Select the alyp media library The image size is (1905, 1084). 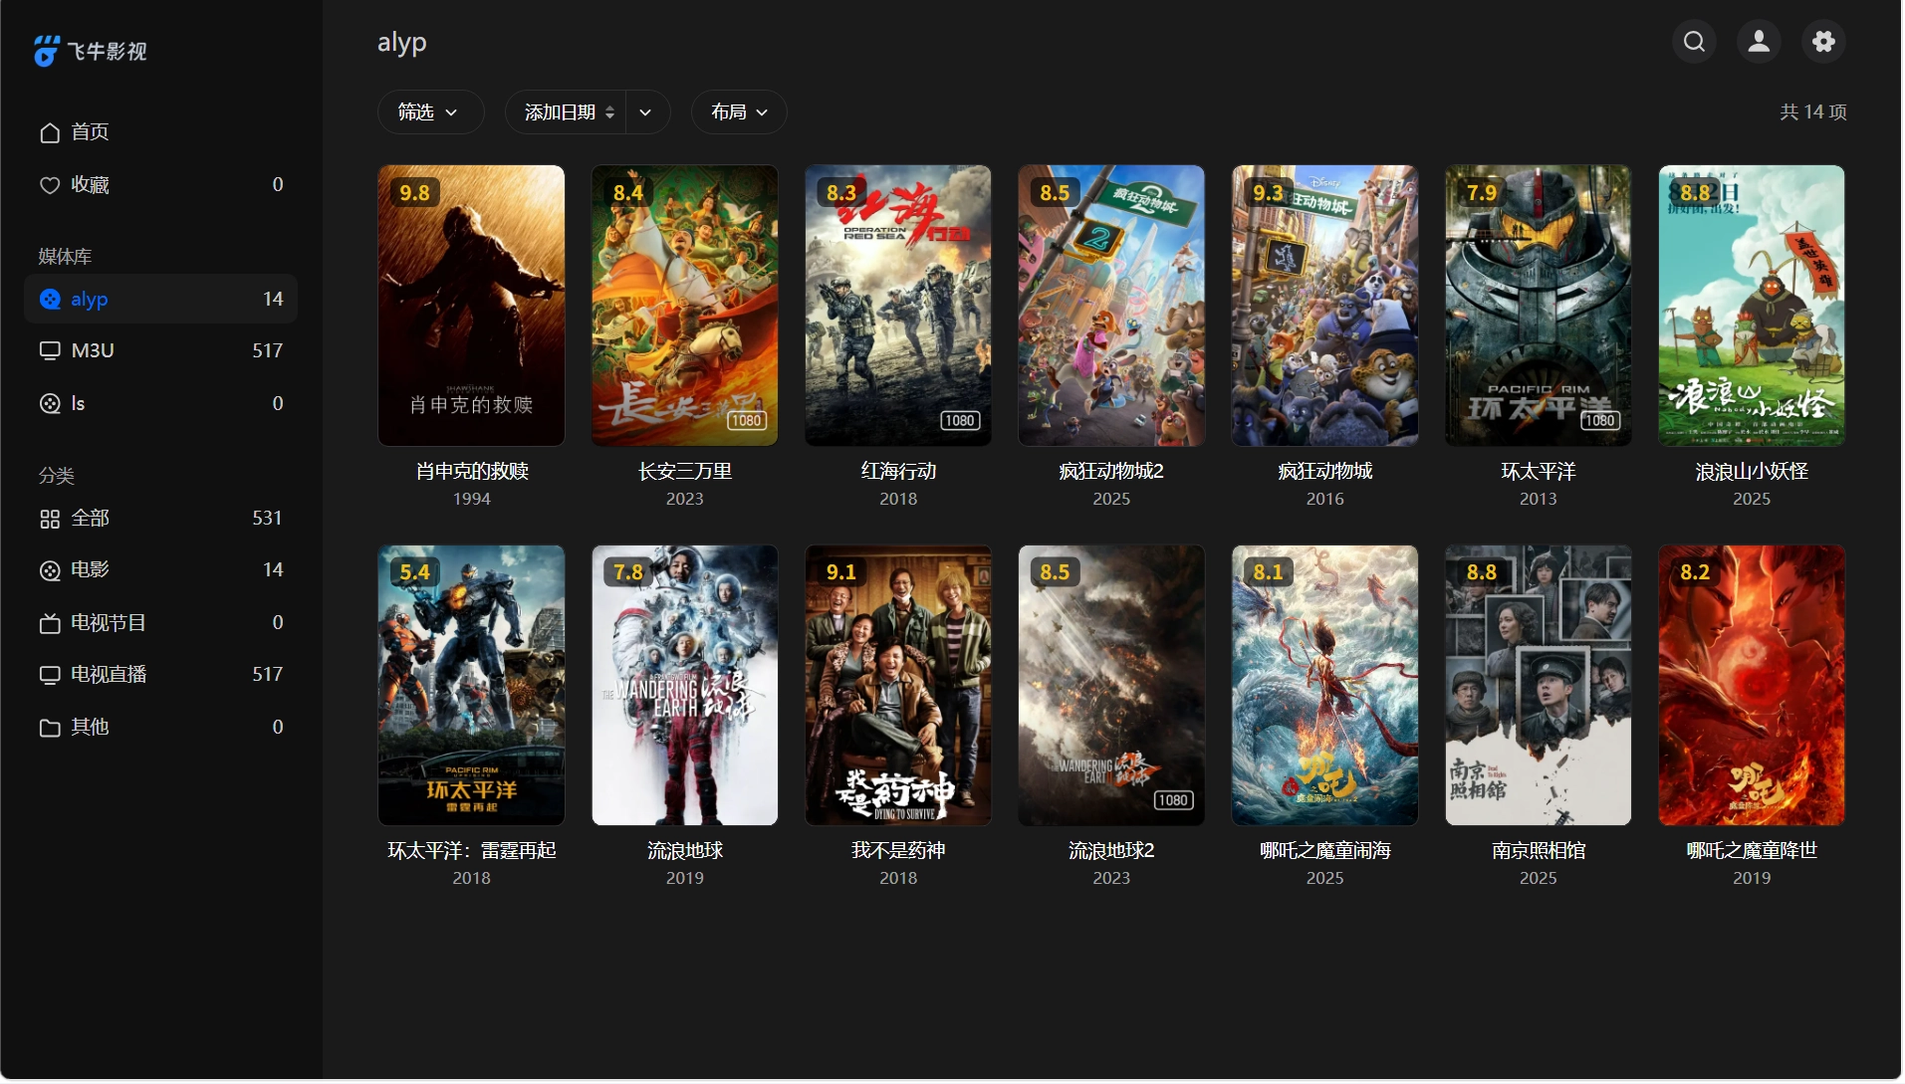coord(161,300)
